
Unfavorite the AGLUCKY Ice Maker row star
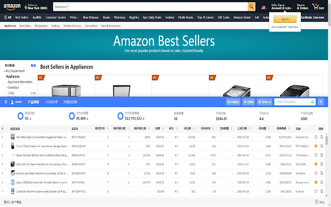tap(315, 164)
